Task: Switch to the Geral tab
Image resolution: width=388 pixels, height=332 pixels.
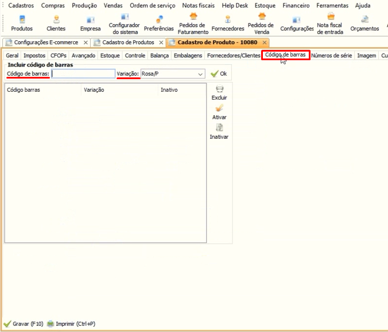Action: (x=12, y=56)
